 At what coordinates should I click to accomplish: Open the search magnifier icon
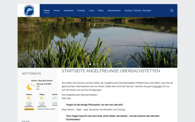[x=172, y=11]
